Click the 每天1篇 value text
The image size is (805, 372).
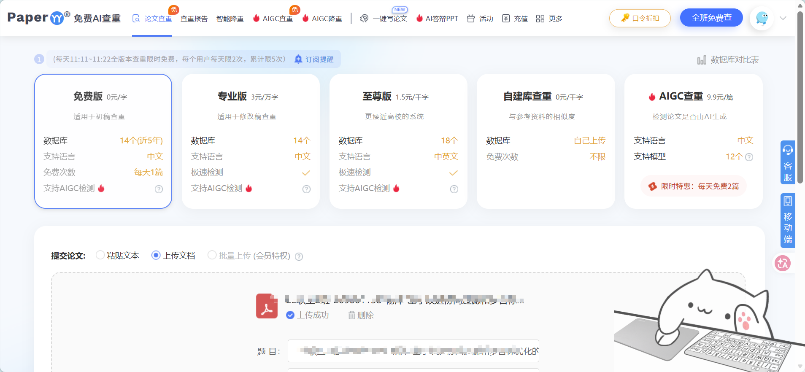149,172
